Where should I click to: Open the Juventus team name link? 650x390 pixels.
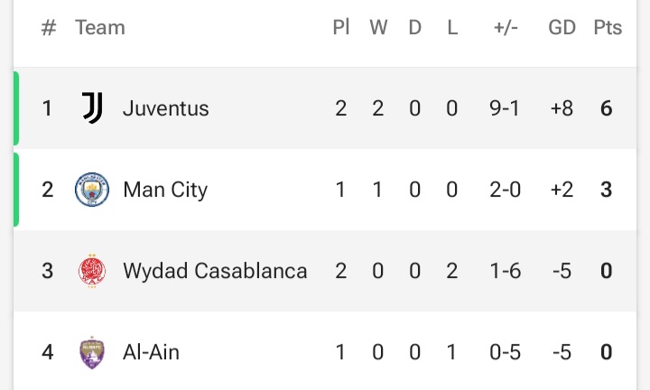166,108
